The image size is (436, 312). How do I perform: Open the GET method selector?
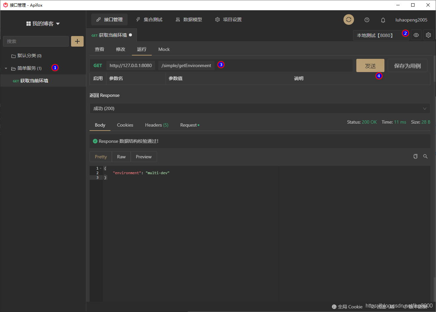click(98, 65)
